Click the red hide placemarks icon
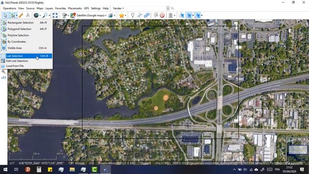Image resolution: width=309 pixels, height=174 pixels. pos(162,15)
